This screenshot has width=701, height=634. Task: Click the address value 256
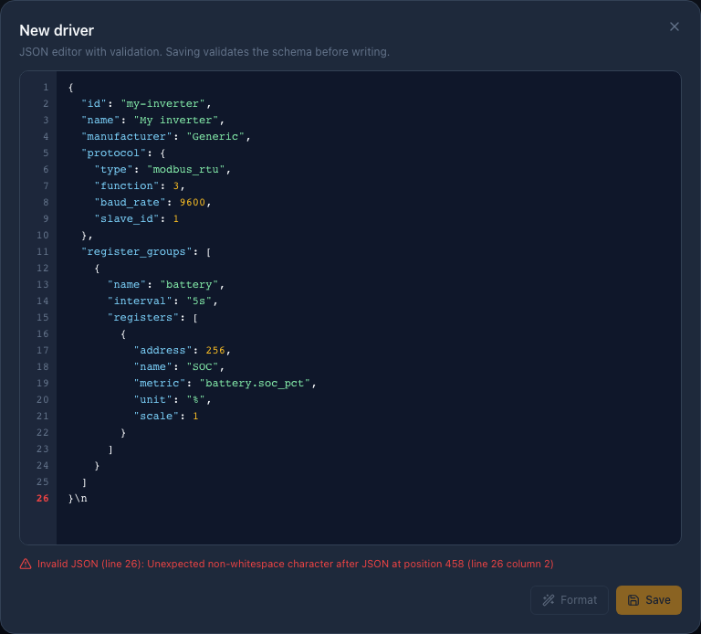click(x=215, y=350)
